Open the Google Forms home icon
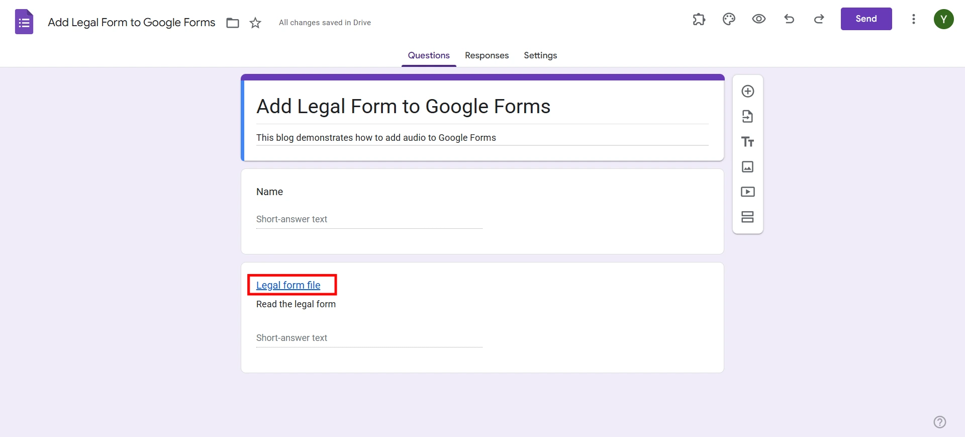The image size is (965, 437). pos(24,22)
